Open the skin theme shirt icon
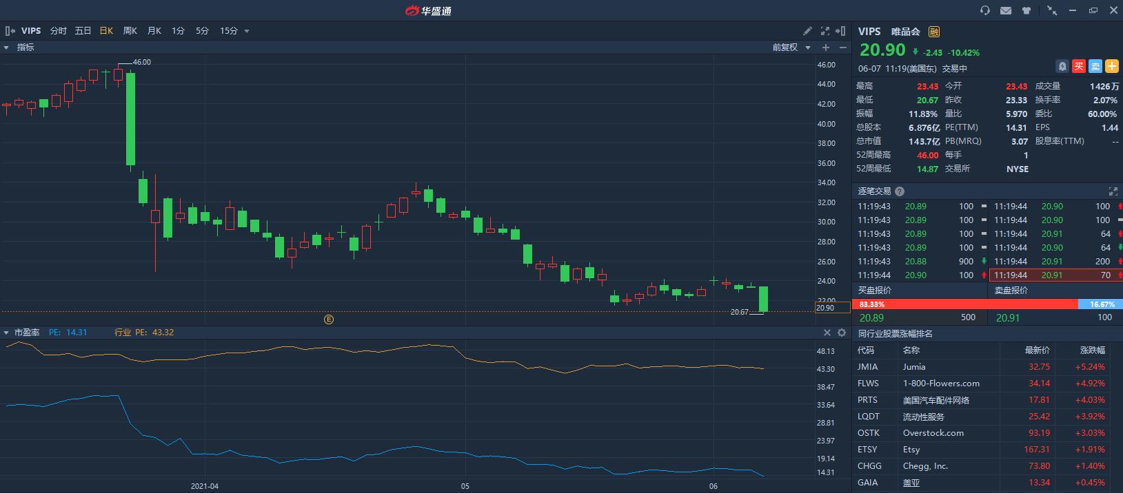The width and height of the screenshot is (1123, 493). tap(1026, 10)
